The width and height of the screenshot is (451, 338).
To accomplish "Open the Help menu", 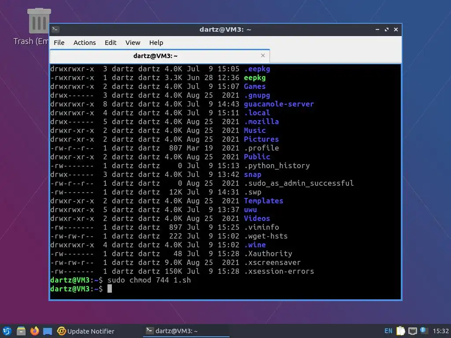I will [x=156, y=43].
